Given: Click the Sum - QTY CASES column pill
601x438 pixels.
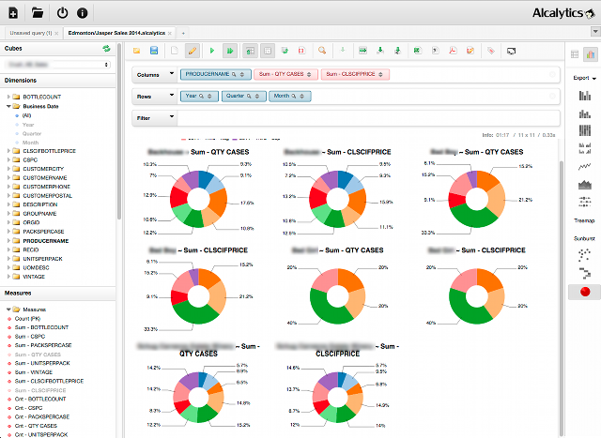Looking at the screenshot, I should pos(285,74).
